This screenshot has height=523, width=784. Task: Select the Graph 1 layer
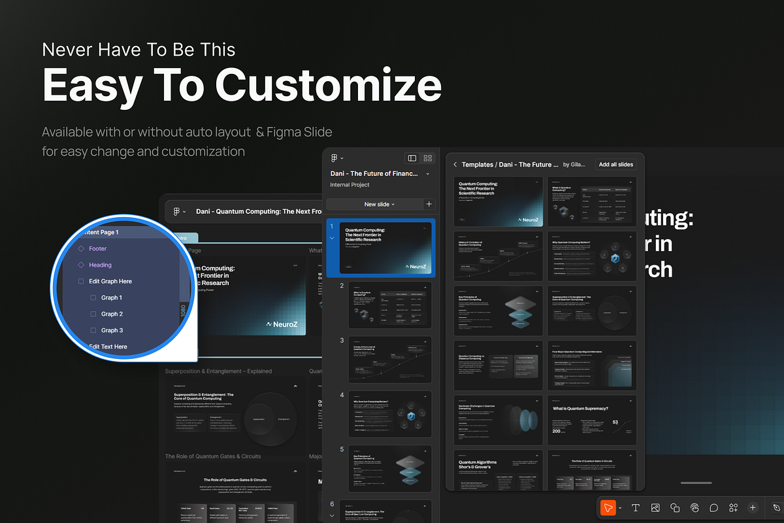[x=112, y=297]
